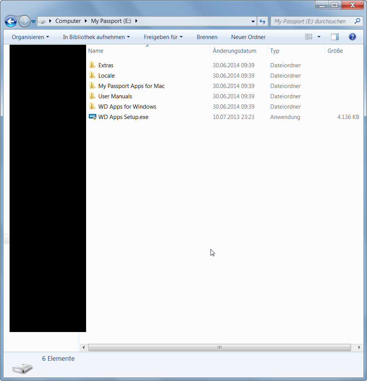Launch WD Apps Setup.exe by its application icon
Image resolution: width=367 pixels, height=381 pixels.
92,117
